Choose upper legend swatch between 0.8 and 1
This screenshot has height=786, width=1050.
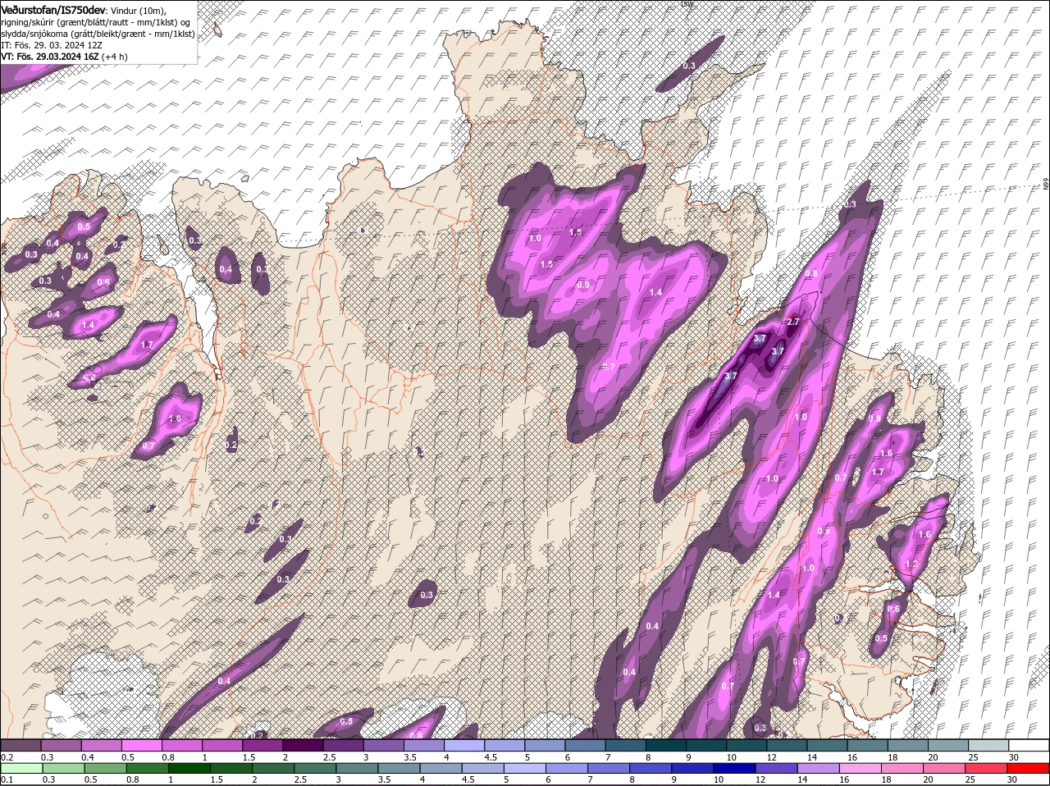pyautogui.click(x=181, y=745)
